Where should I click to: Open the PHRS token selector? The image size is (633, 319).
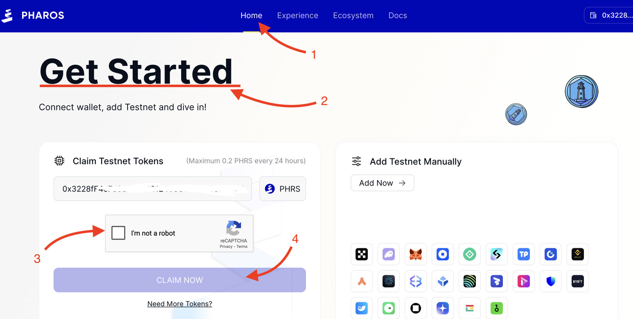click(x=282, y=188)
